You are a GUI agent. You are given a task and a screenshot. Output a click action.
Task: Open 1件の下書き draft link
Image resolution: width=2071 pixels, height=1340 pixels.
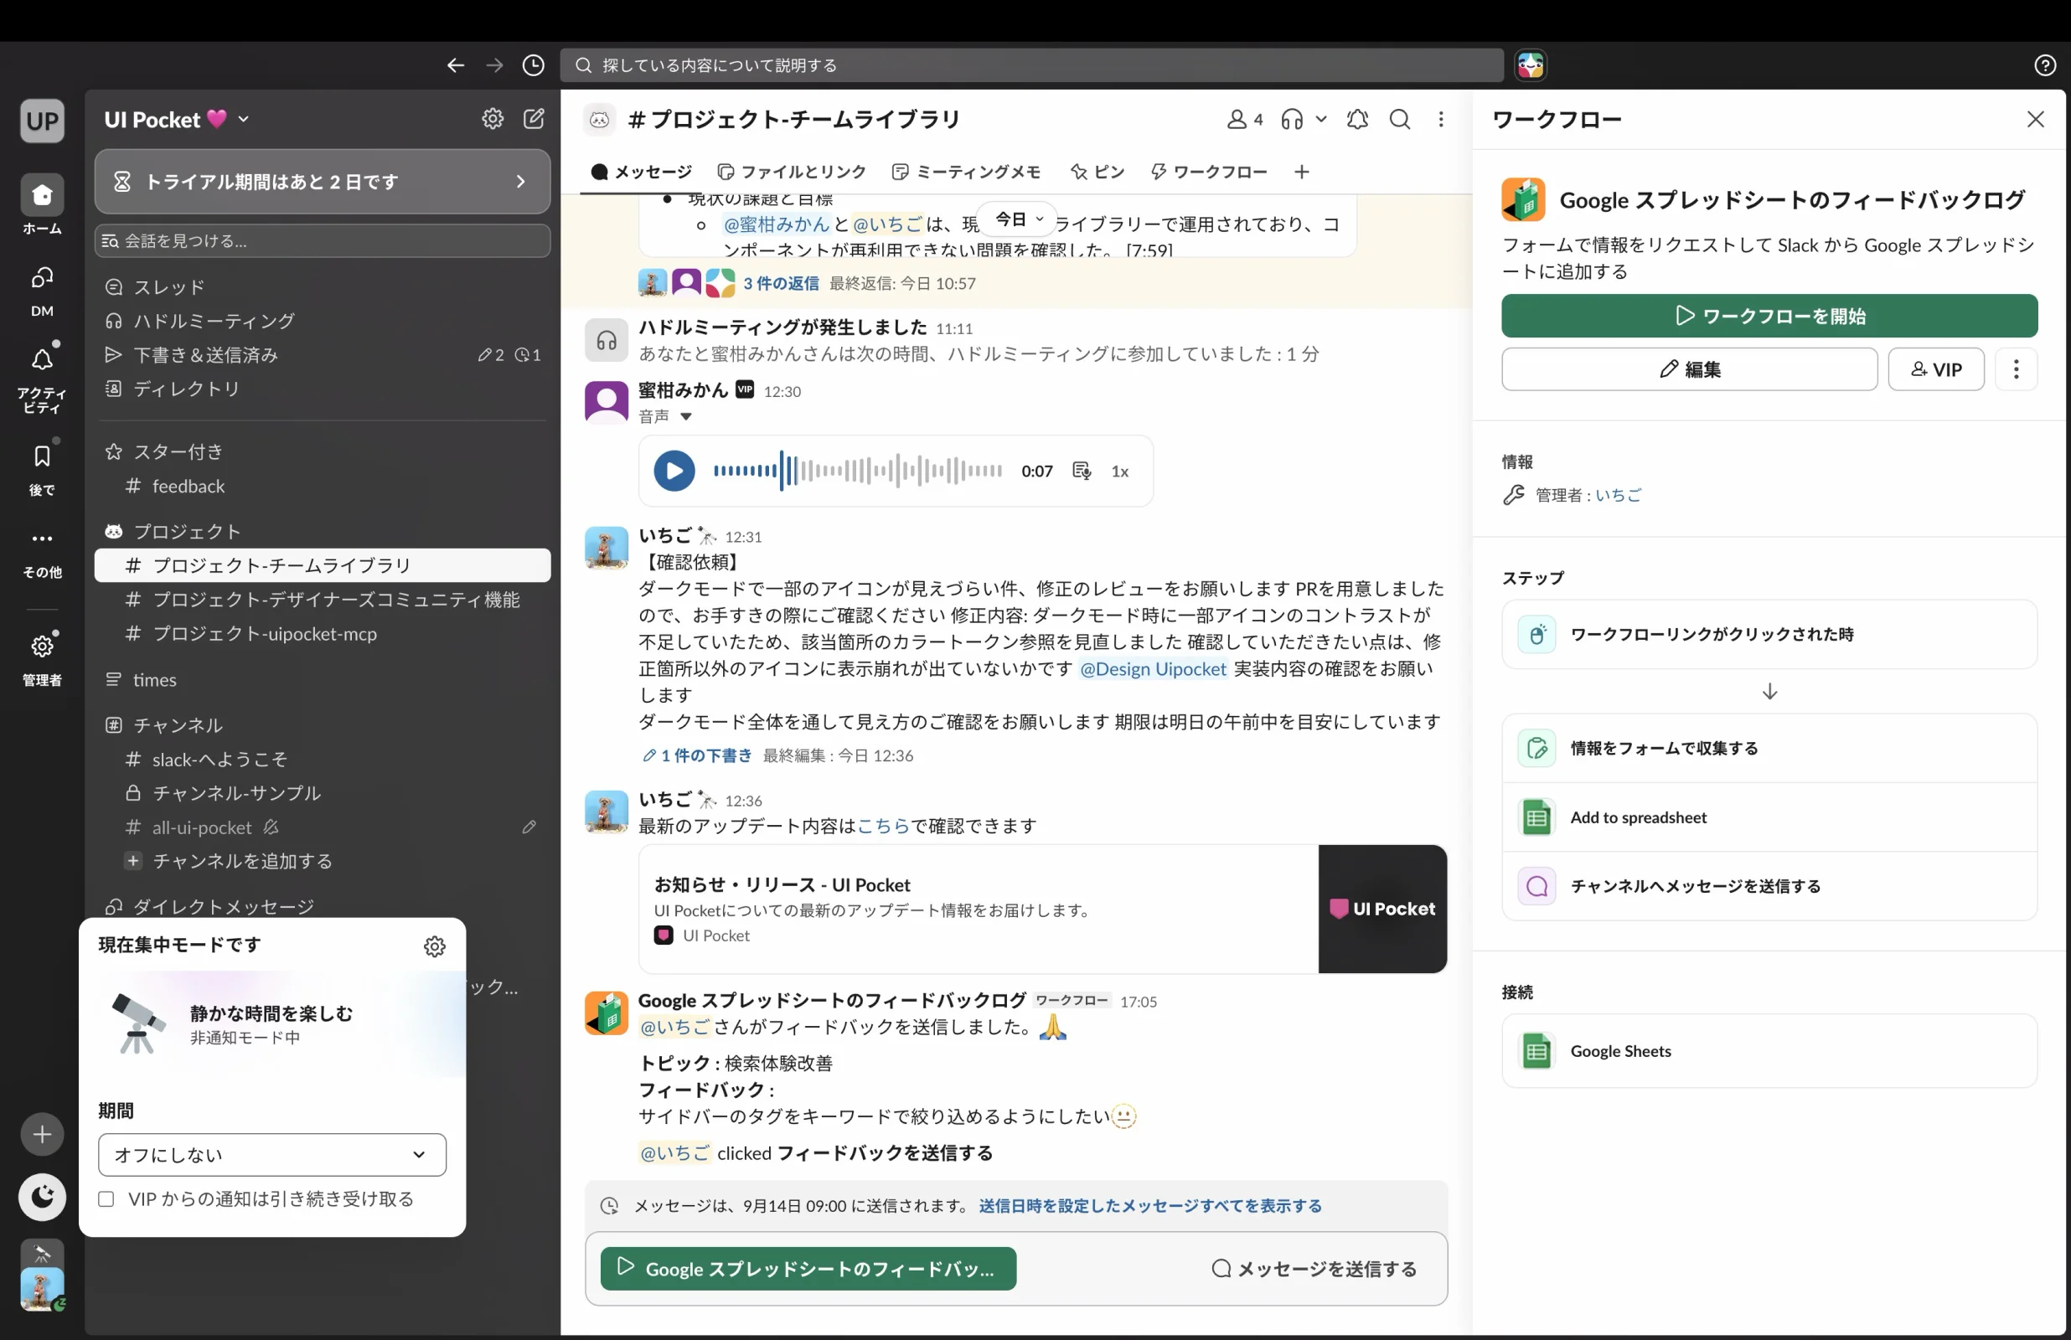[x=697, y=755]
